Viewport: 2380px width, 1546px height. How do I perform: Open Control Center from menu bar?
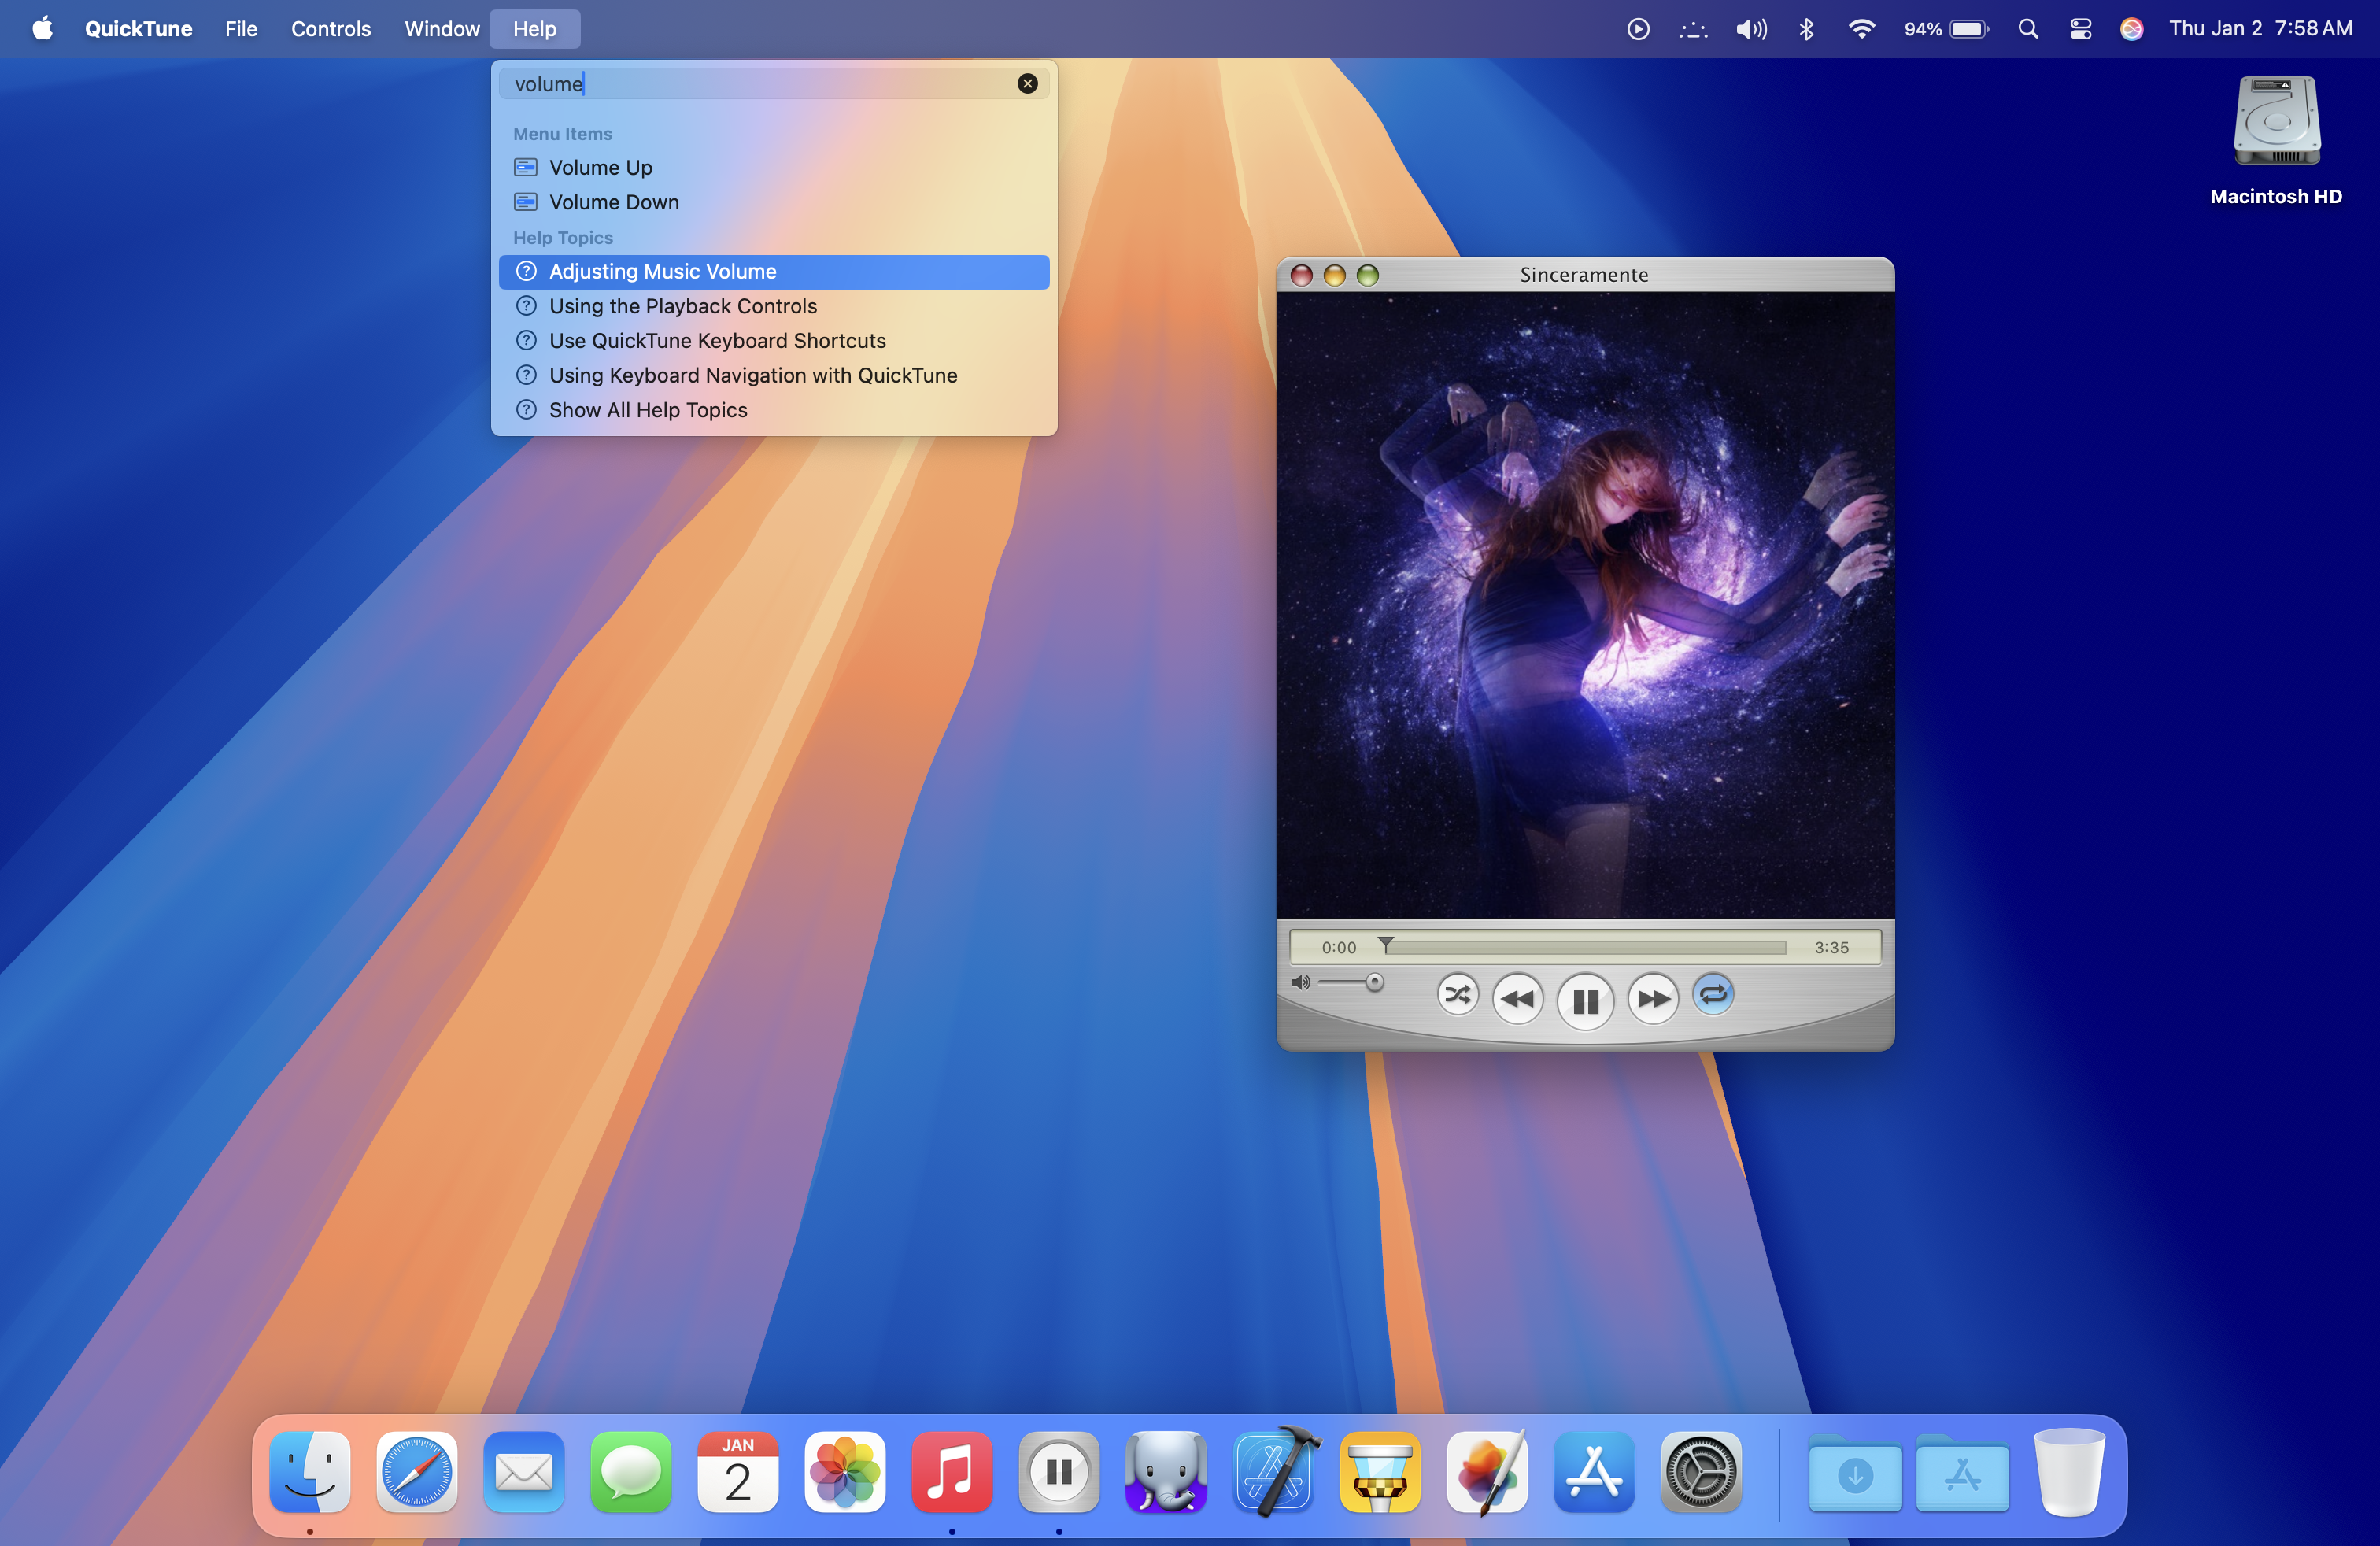pyautogui.click(x=2081, y=29)
